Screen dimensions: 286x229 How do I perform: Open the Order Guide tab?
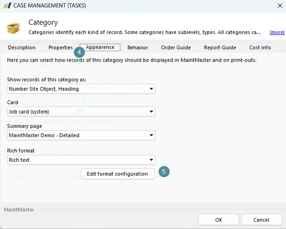click(176, 48)
